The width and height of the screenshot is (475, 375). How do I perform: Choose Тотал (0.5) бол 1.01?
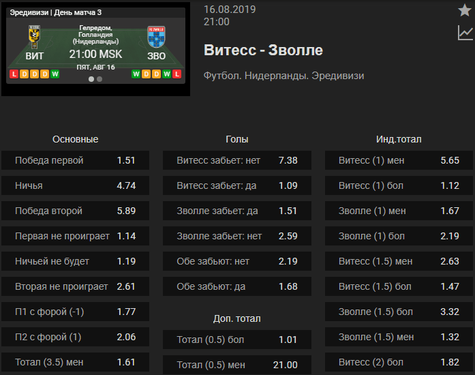pyautogui.click(x=237, y=340)
